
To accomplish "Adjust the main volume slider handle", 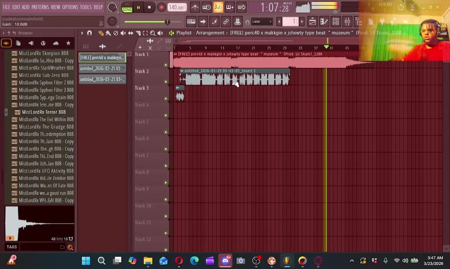I will point(167,22).
